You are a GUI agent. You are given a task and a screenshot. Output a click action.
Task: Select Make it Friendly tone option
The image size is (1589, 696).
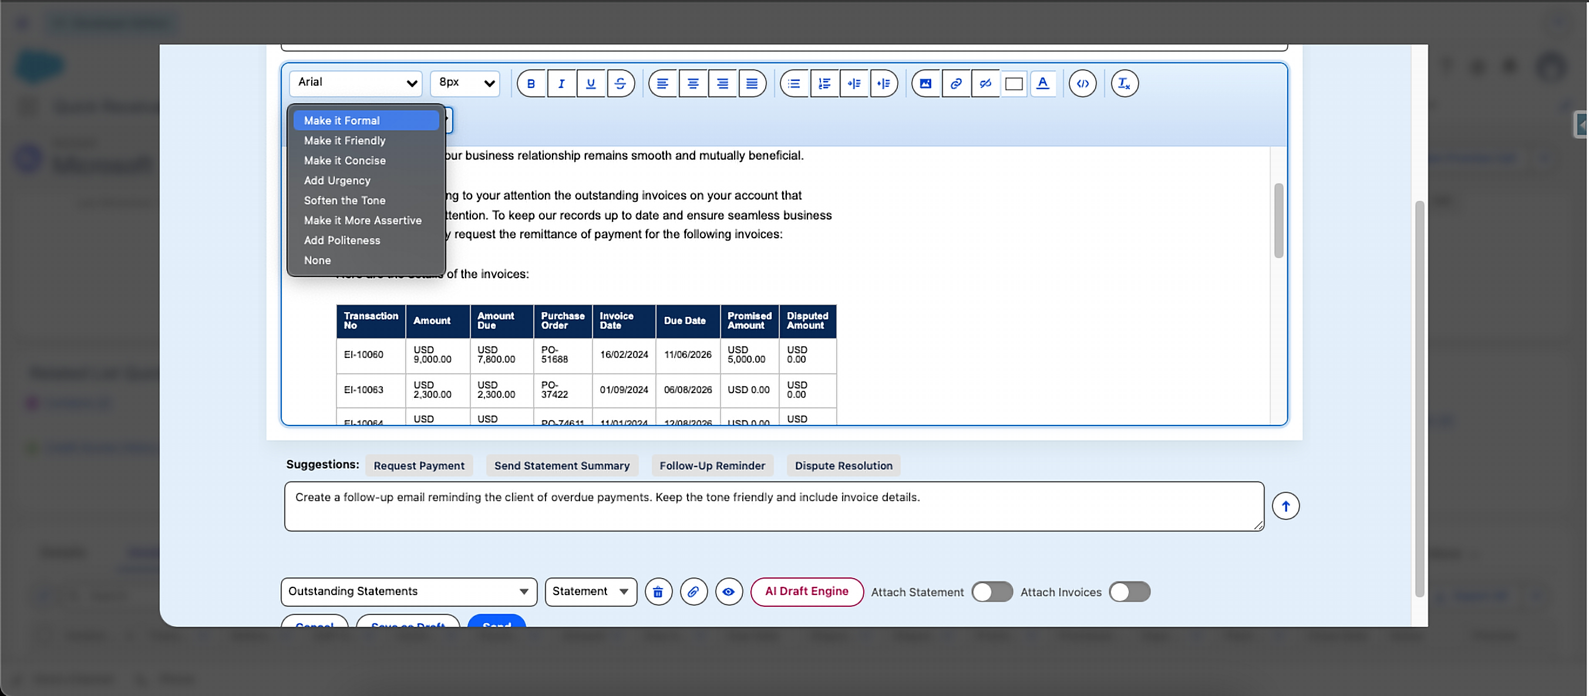366,141
